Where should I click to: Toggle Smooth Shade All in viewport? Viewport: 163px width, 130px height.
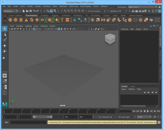(59, 29)
